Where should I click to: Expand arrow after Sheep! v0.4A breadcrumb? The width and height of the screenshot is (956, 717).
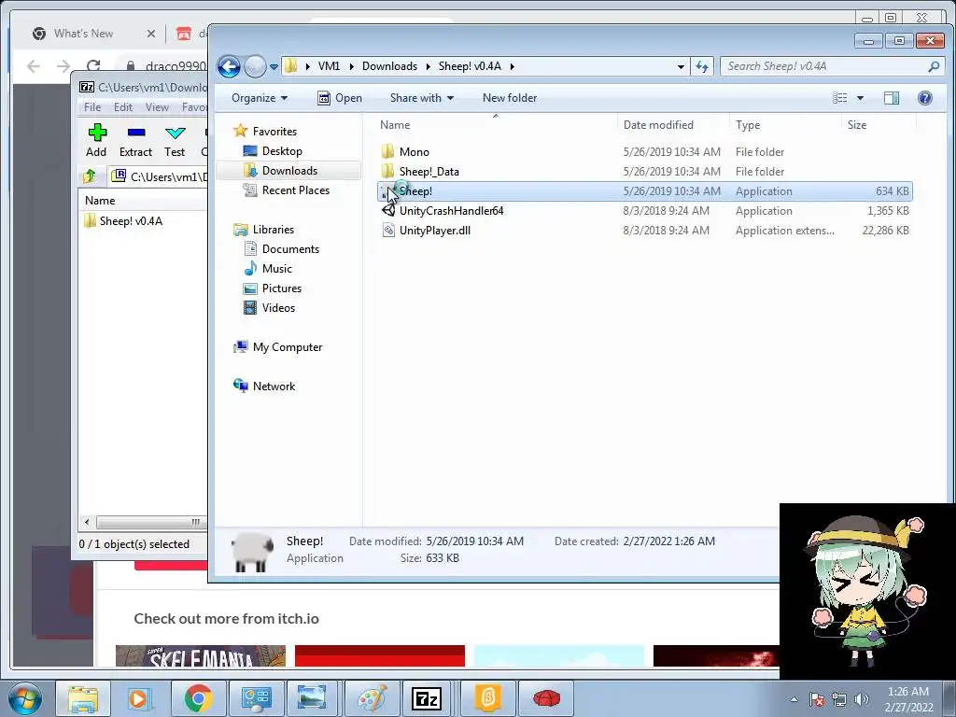click(513, 66)
